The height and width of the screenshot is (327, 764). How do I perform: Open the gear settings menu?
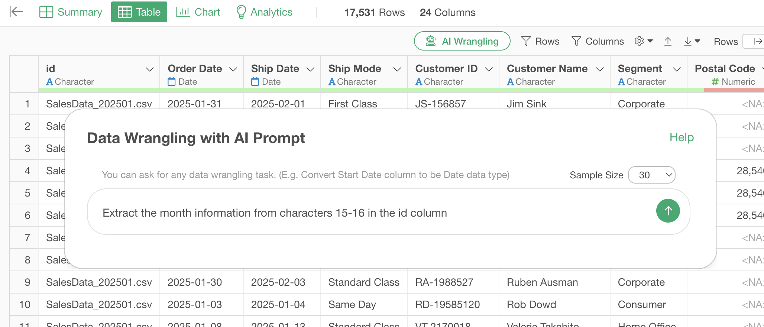click(x=643, y=41)
